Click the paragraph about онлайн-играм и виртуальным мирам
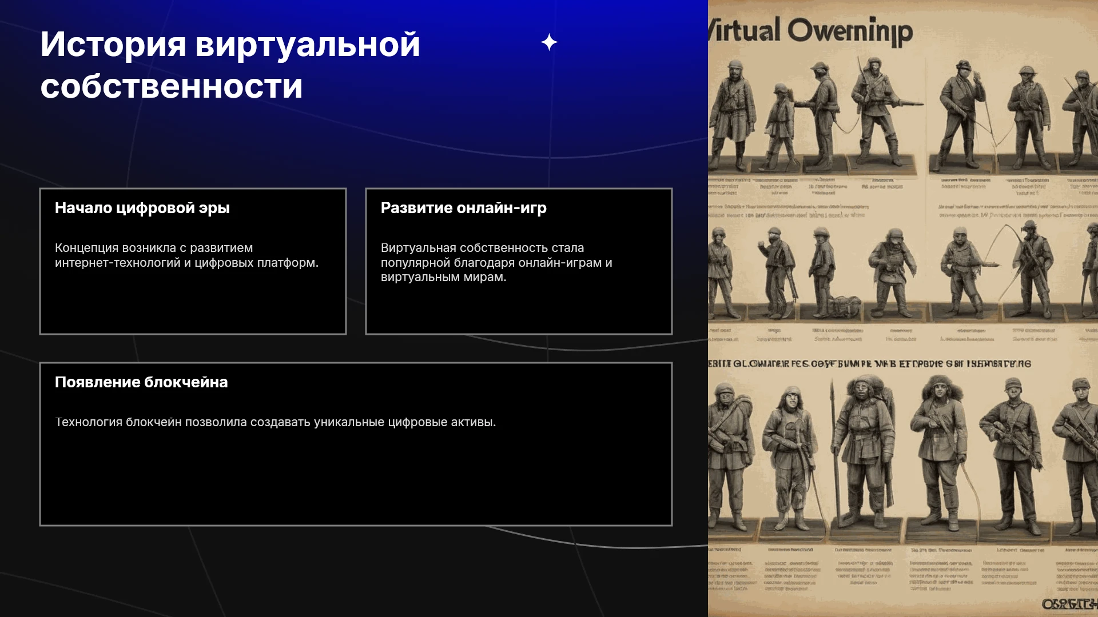The height and width of the screenshot is (617, 1098). 496,263
